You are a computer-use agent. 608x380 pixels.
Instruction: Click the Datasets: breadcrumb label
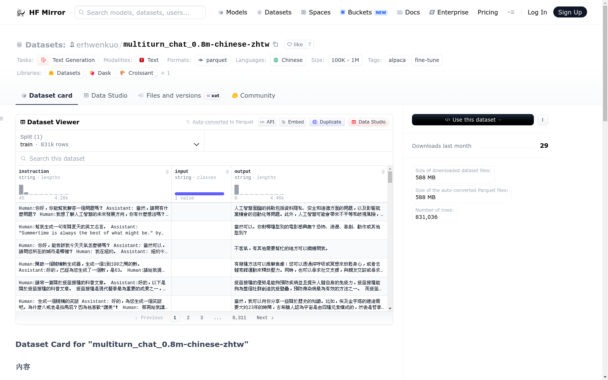(x=45, y=45)
